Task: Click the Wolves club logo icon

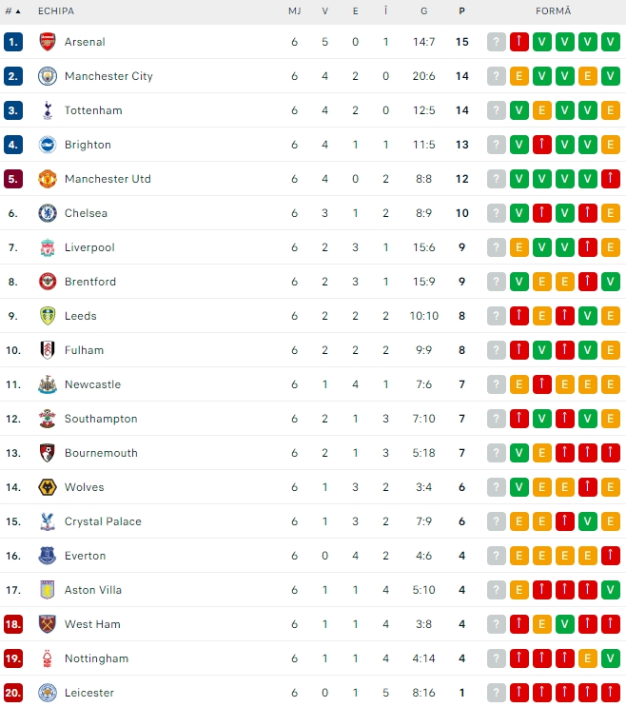Action: click(48, 487)
